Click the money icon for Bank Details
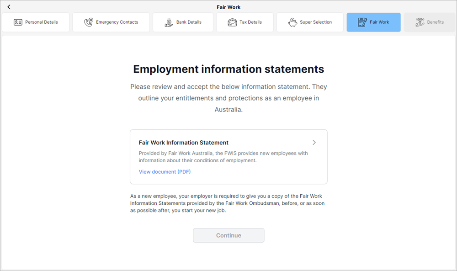Image resolution: width=457 pixels, height=271 pixels. (x=169, y=22)
